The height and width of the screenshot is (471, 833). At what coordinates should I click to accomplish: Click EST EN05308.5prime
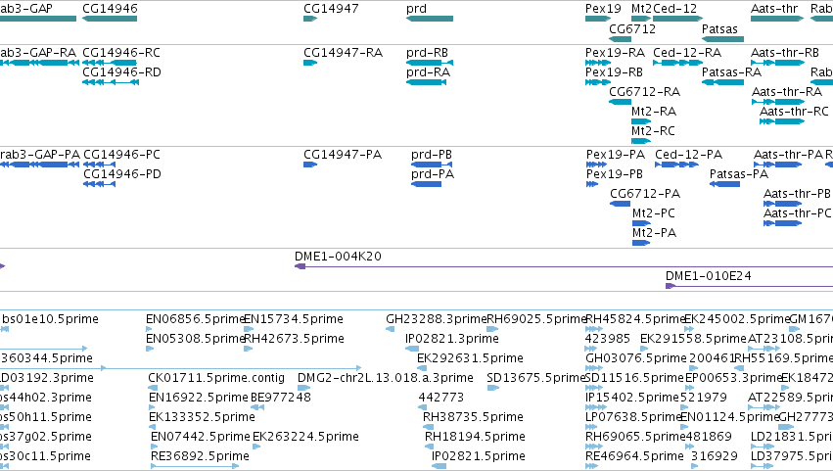point(150,350)
